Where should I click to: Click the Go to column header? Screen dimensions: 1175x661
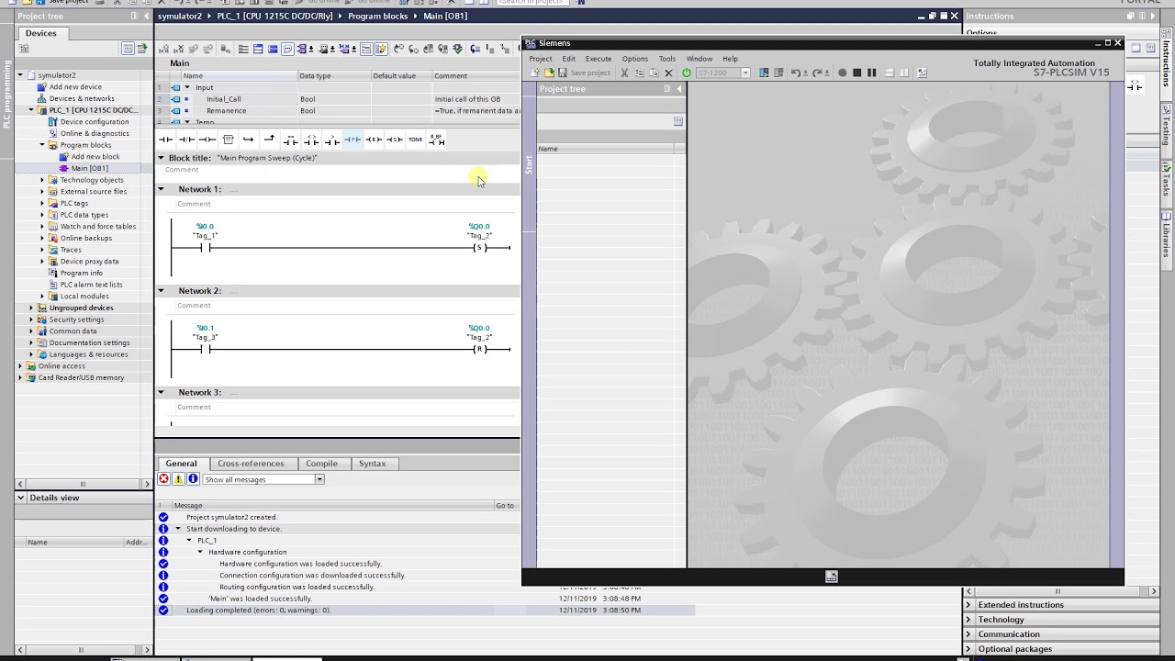[x=505, y=506]
